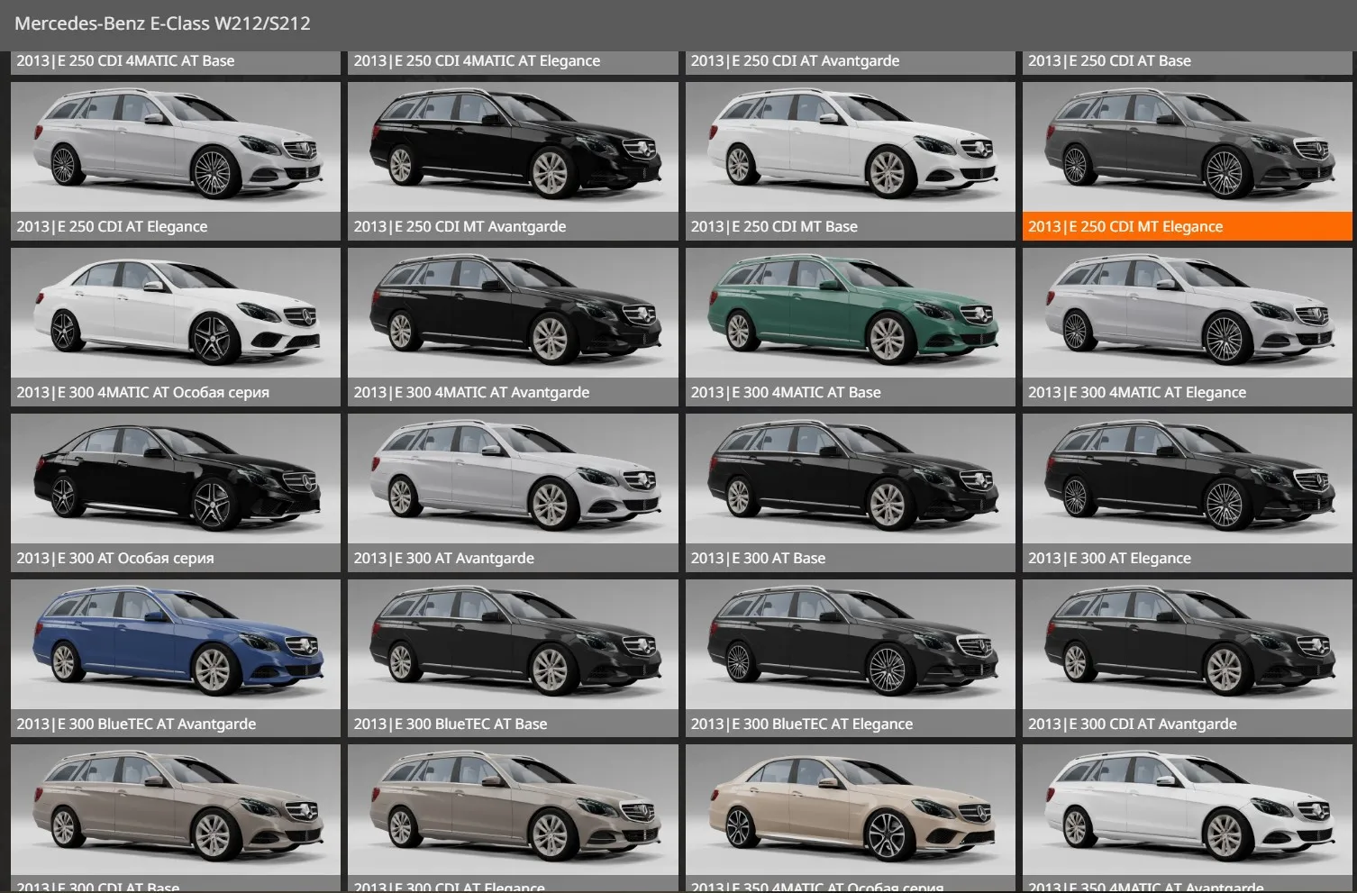This screenshot has width=1357, height=893.
Task: Click the E 300 CDI AT Avantgarde label
Action: (1132, 724)
